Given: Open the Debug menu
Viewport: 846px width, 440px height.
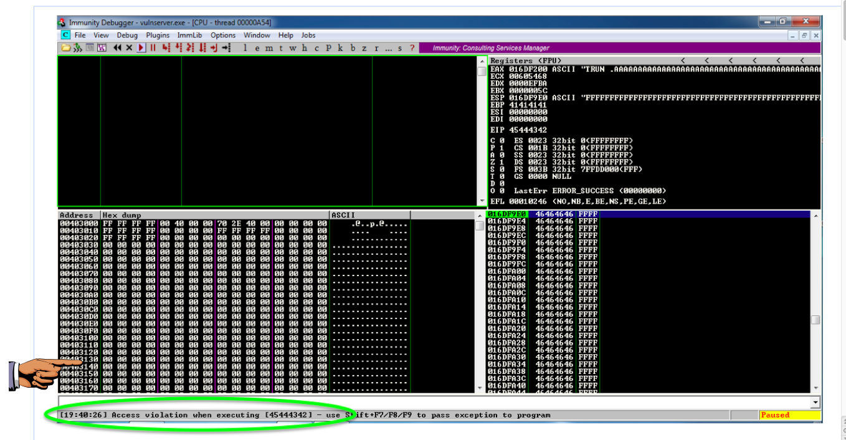Looking at the screenshot, I should point(127,36).
